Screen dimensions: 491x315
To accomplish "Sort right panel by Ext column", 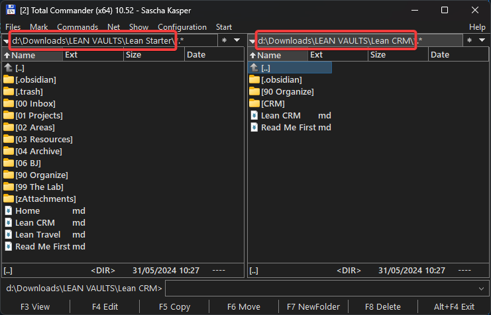I will 338,55.
